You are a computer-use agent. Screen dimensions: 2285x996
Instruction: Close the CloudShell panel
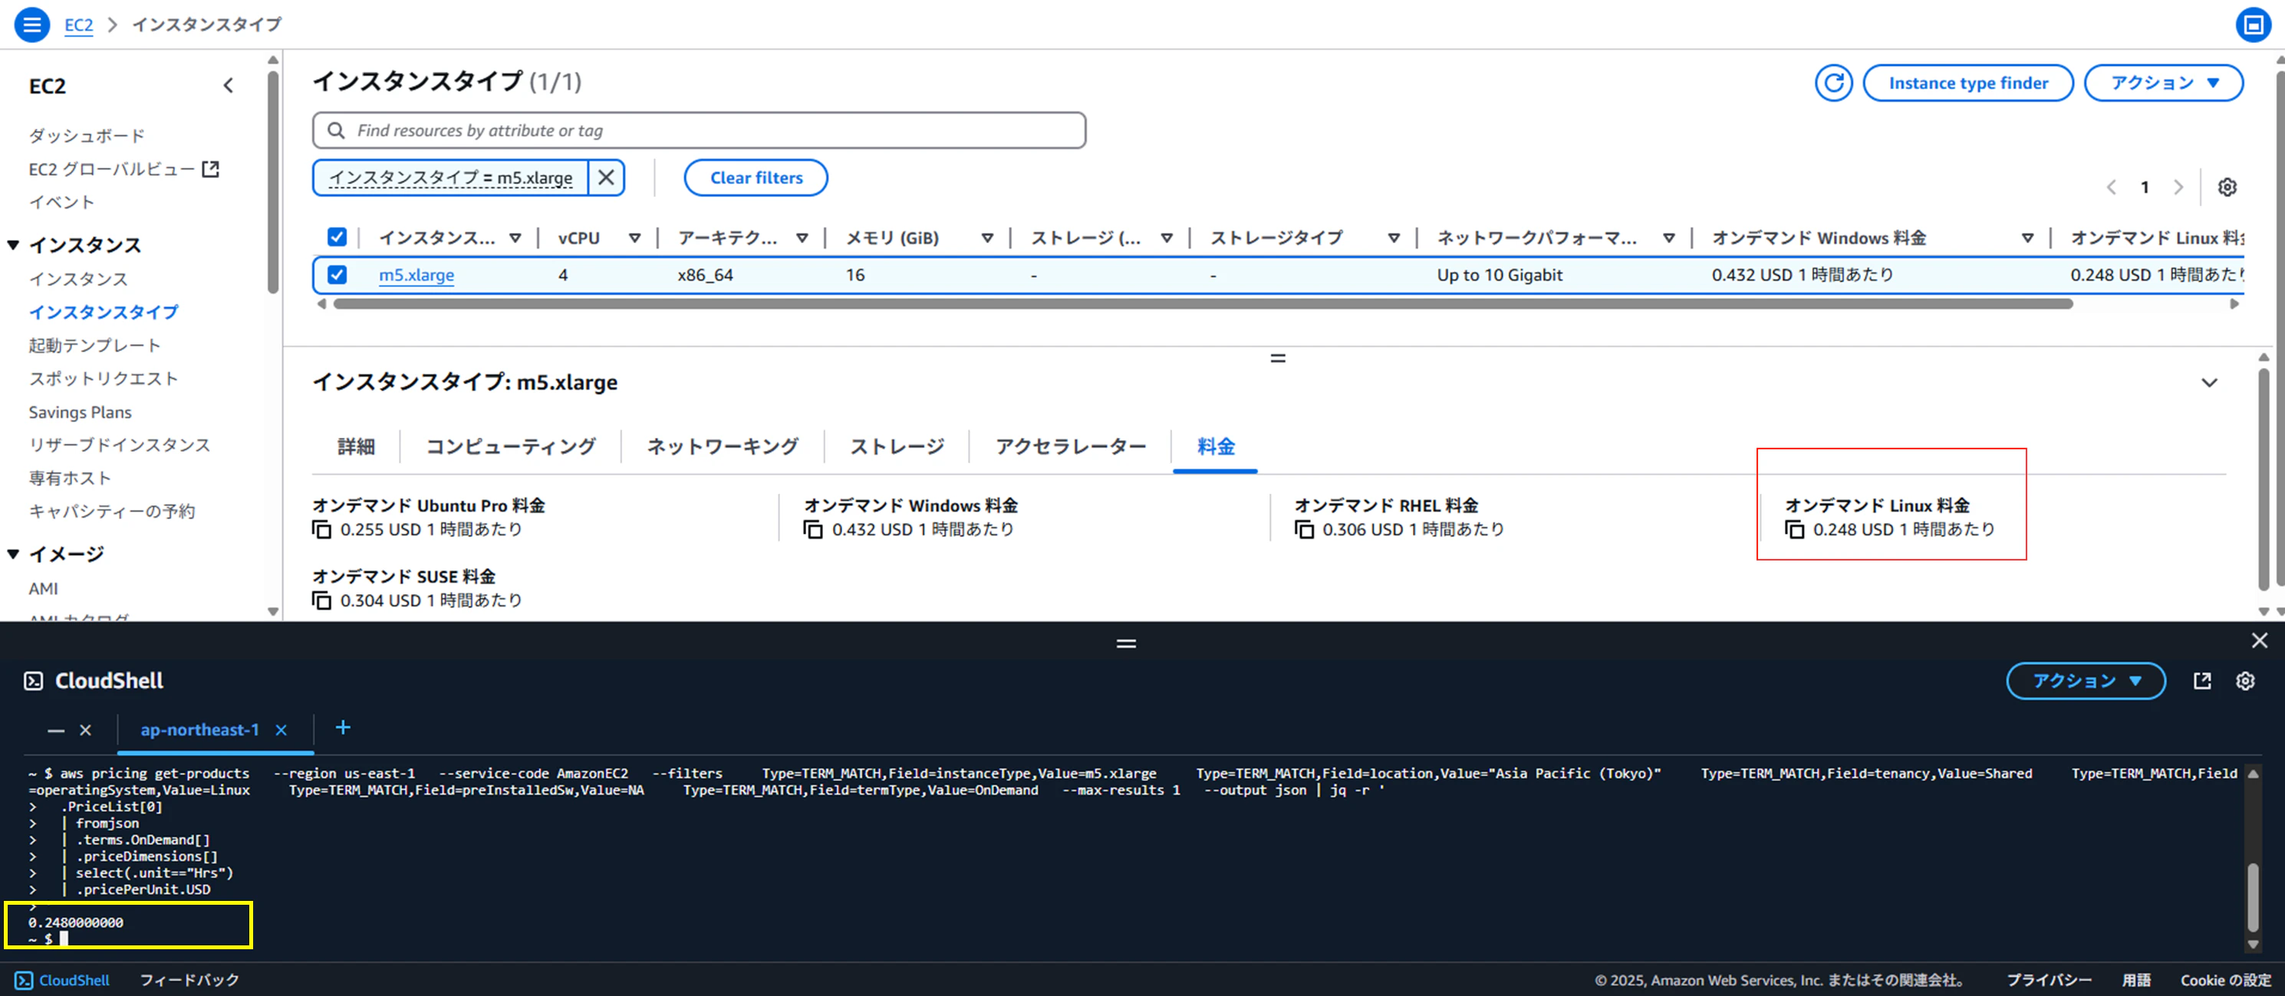click(2259, 640)
